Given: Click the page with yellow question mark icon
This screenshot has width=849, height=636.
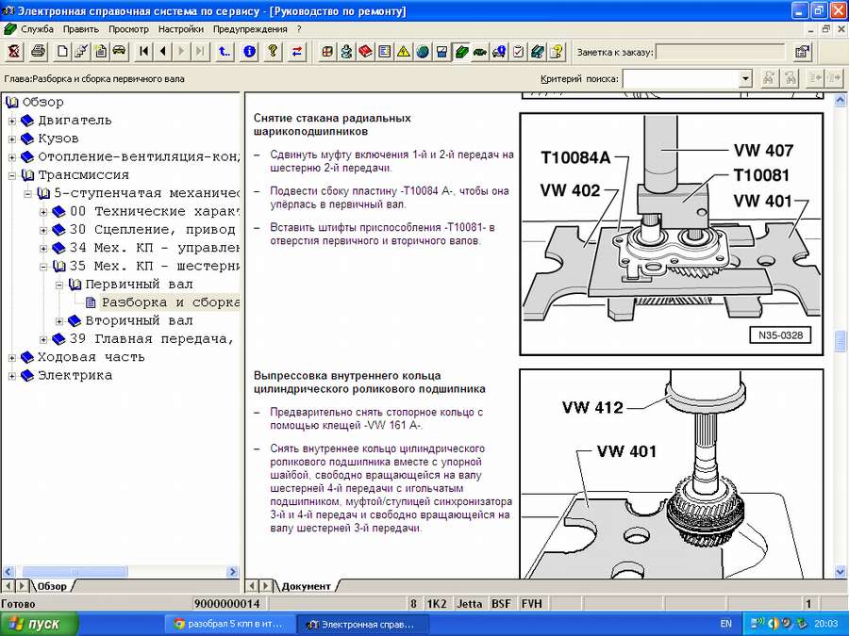Looking at the screenshot, I should [x=557, y=52].
